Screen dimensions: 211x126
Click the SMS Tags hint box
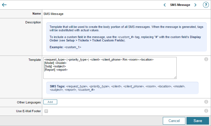122,88
